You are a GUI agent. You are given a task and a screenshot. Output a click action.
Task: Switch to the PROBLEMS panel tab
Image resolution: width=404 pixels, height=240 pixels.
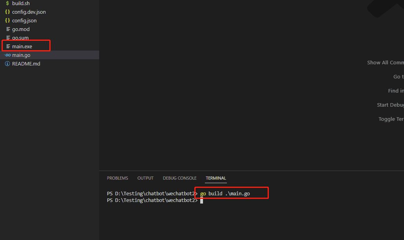[117, 178]
